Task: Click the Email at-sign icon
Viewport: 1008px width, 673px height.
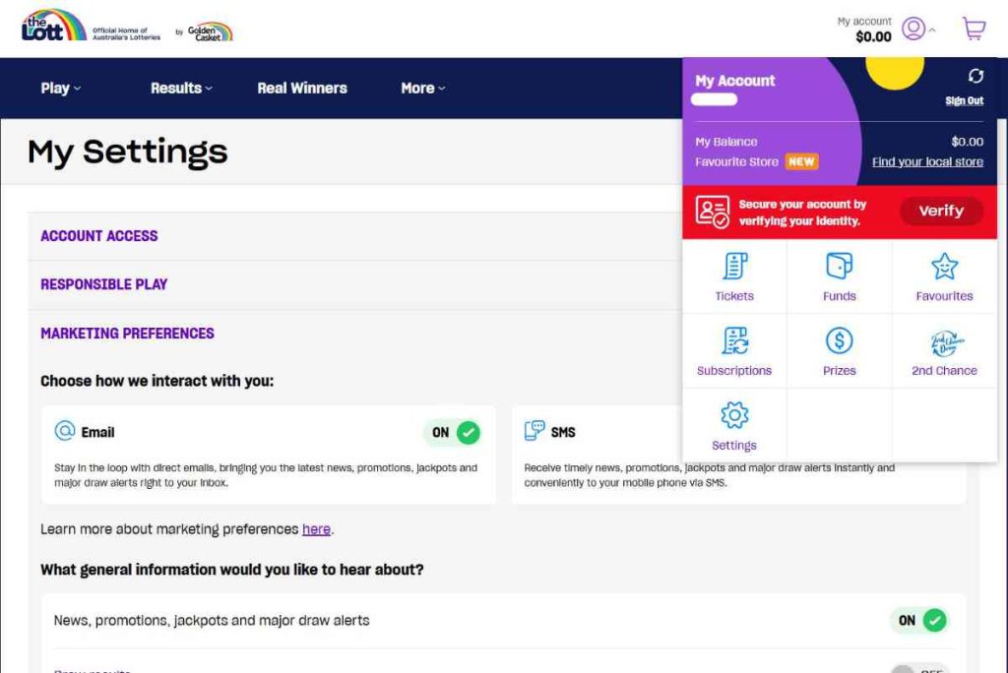Action: click(65, 431)
